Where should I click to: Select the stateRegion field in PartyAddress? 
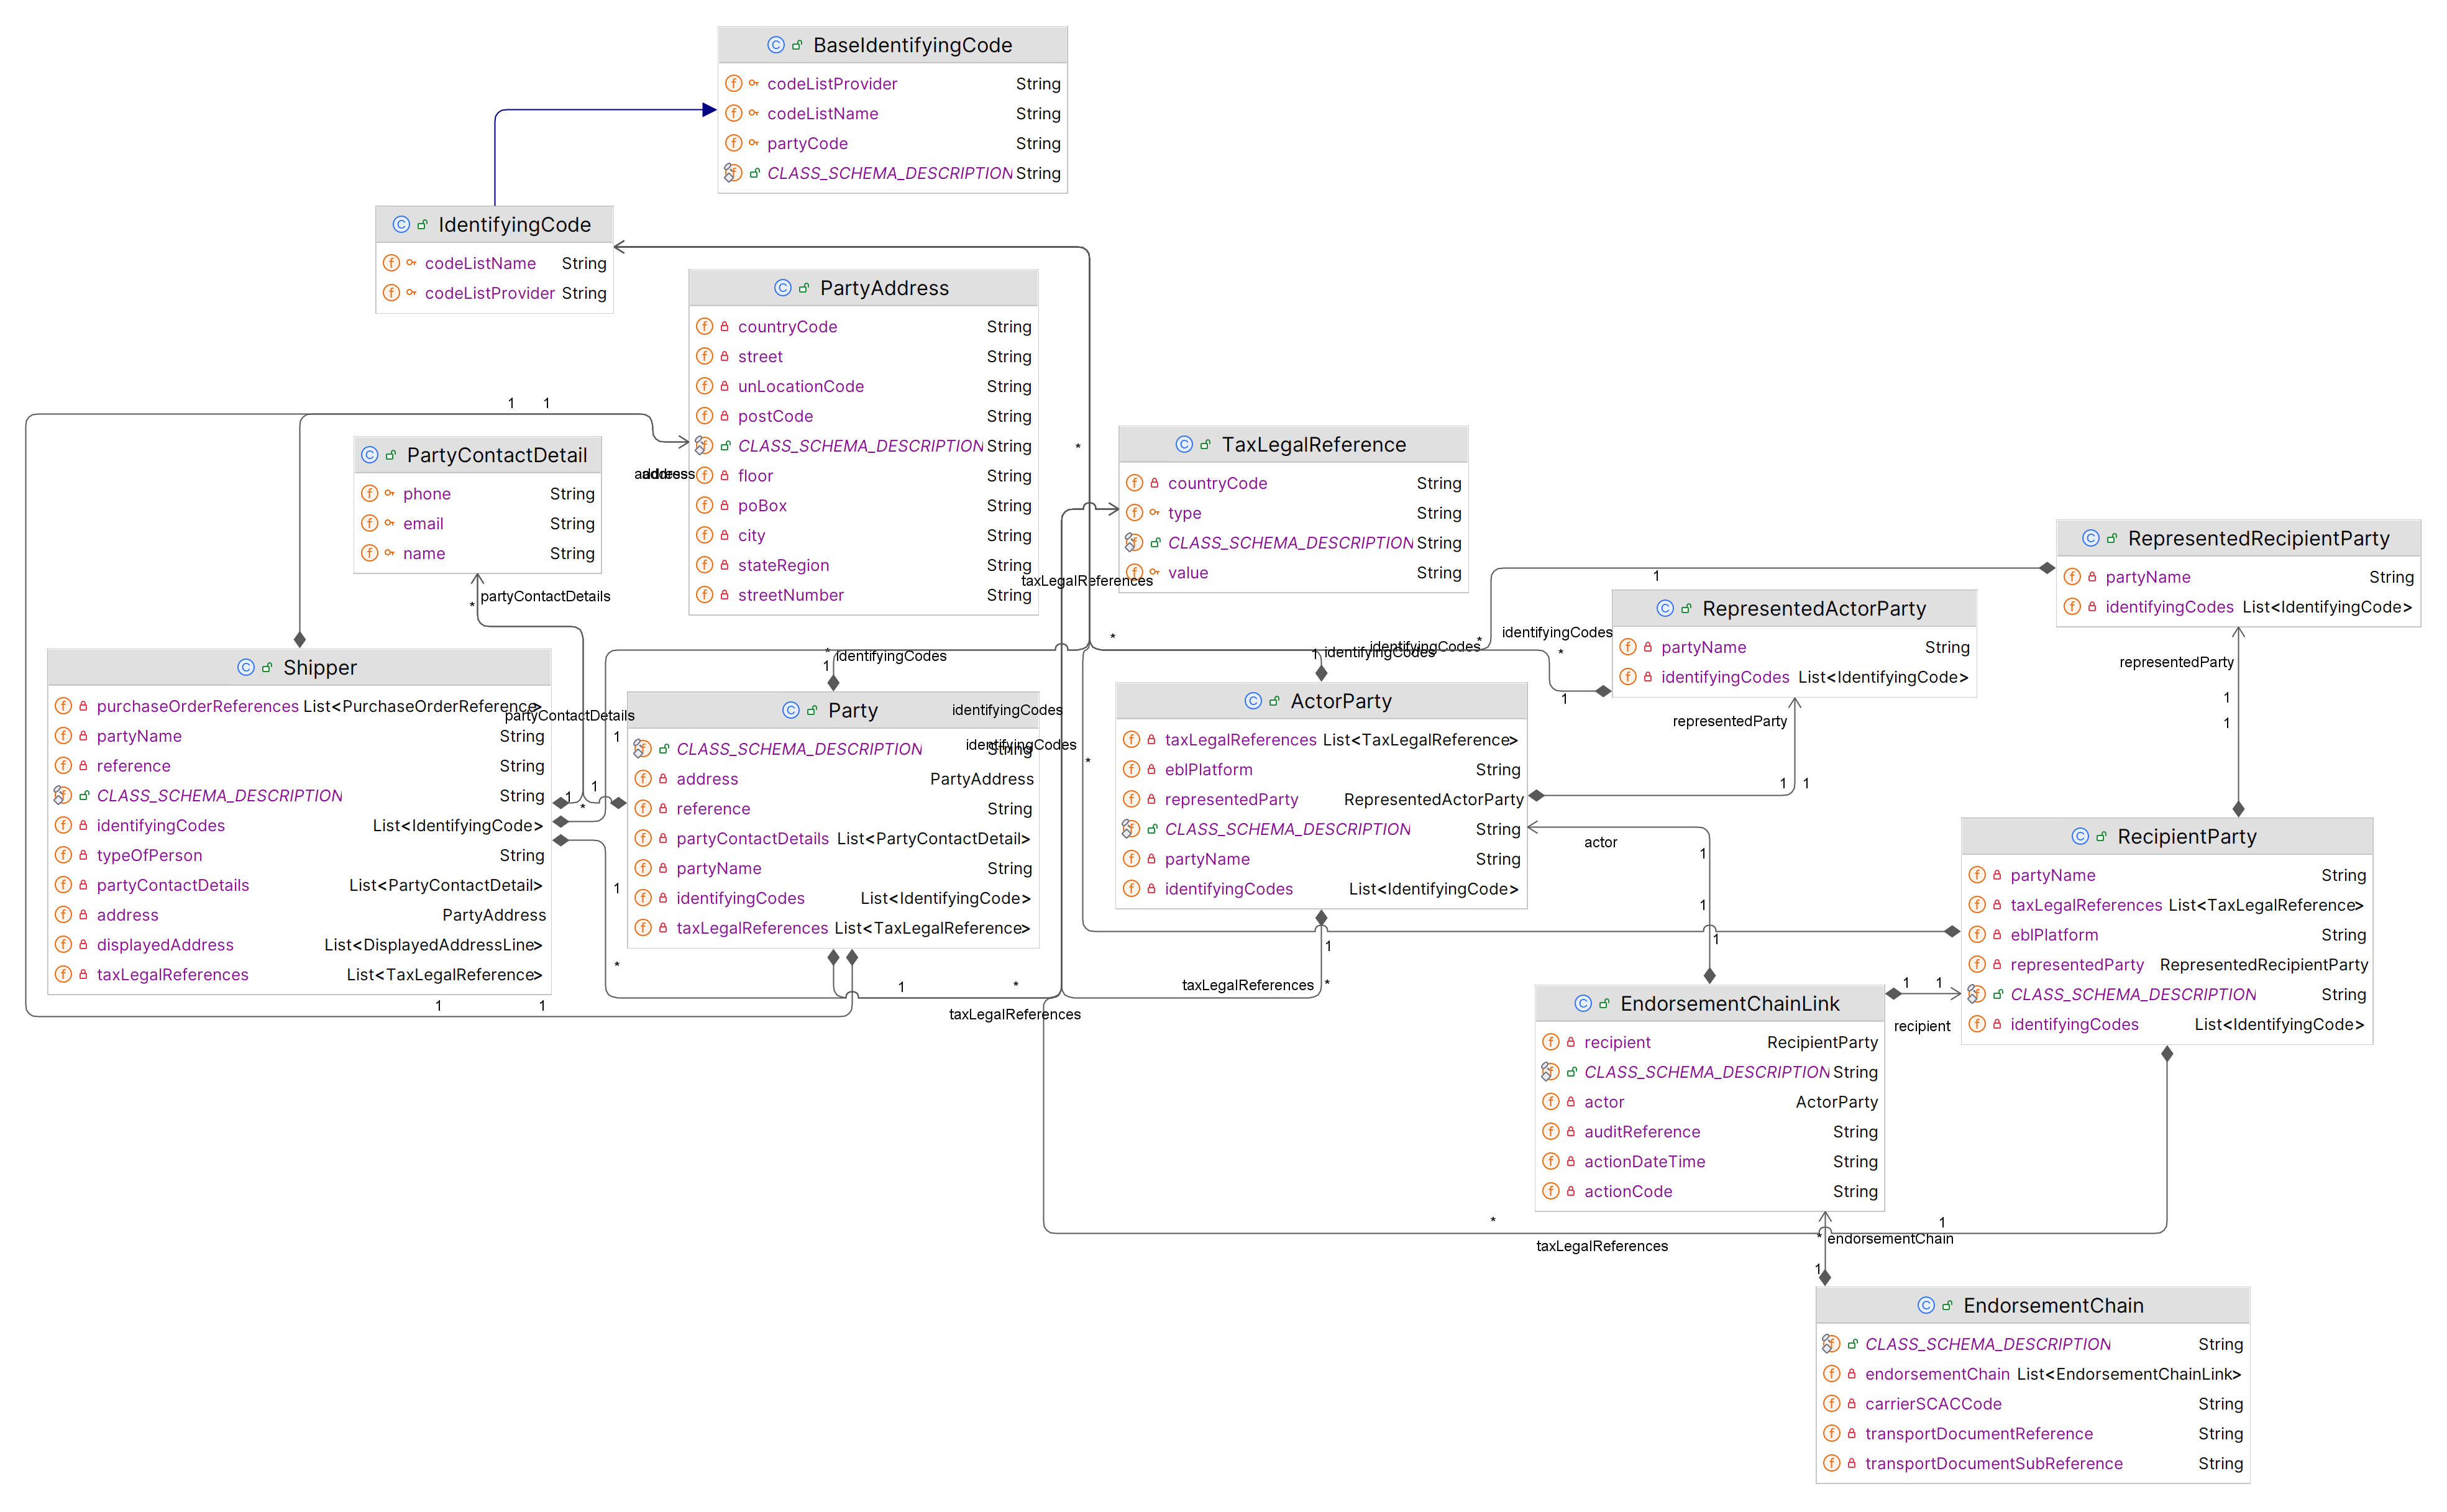coord(863,565)
